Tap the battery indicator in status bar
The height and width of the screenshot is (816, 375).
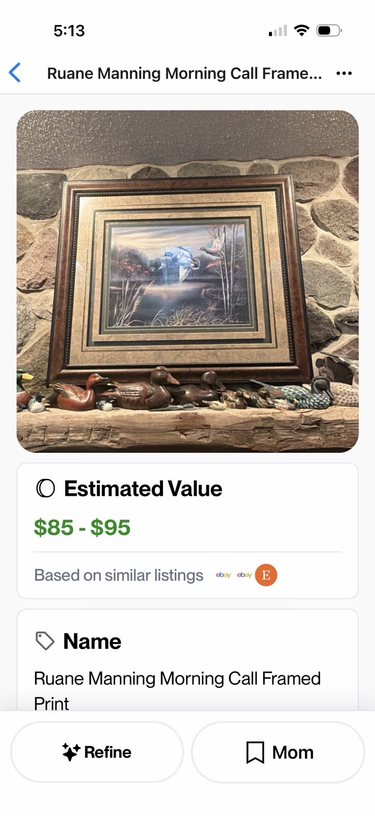tap(329, 31)
